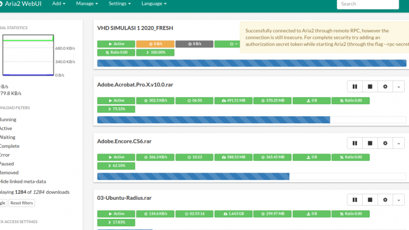The width and height of the screenshot is (409, 230).
Task: Click the VHD SIMULASI progress bar
Action: [x=252, y=63]
